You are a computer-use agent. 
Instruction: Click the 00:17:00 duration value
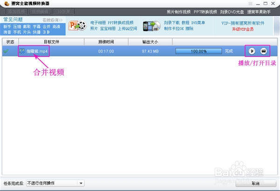point(106,51)
